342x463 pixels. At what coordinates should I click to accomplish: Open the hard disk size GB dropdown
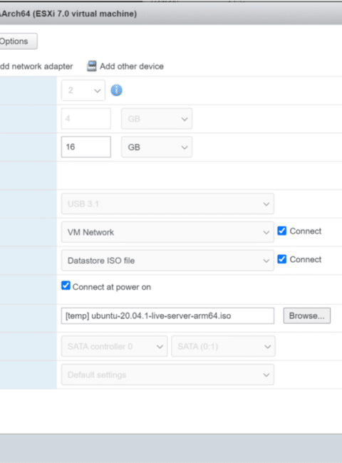(x=157, y=147)
